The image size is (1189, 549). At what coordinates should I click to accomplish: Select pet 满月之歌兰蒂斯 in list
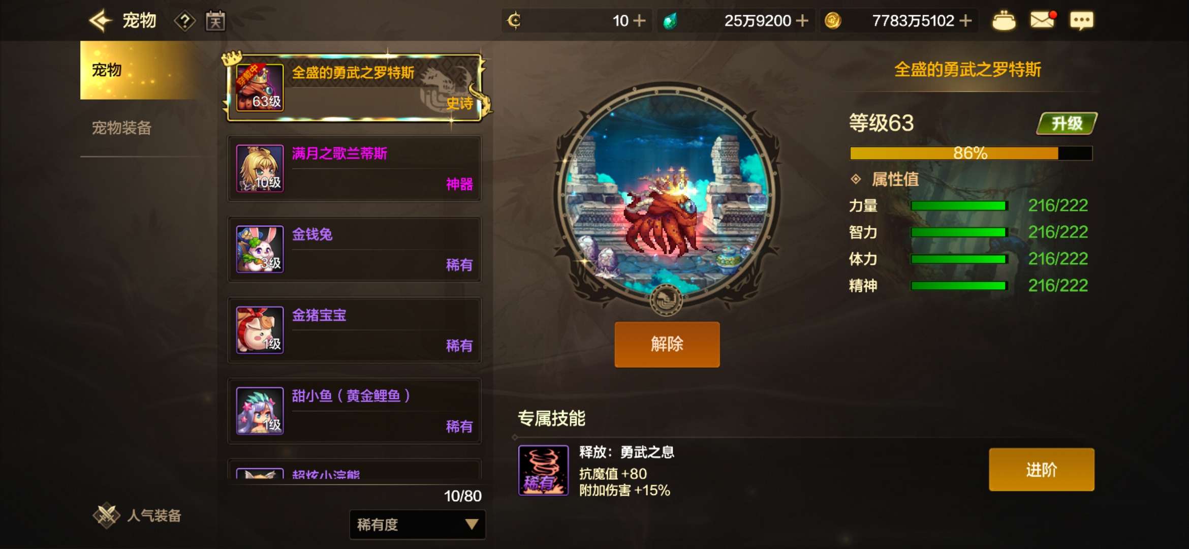tap(354, 168)
